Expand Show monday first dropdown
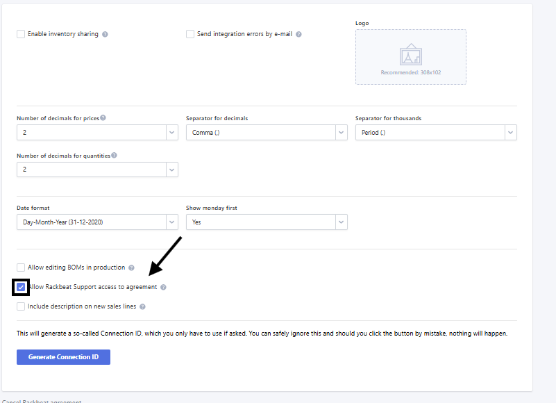The height and width of the screenshot is (403, 556). pos(267,222)
